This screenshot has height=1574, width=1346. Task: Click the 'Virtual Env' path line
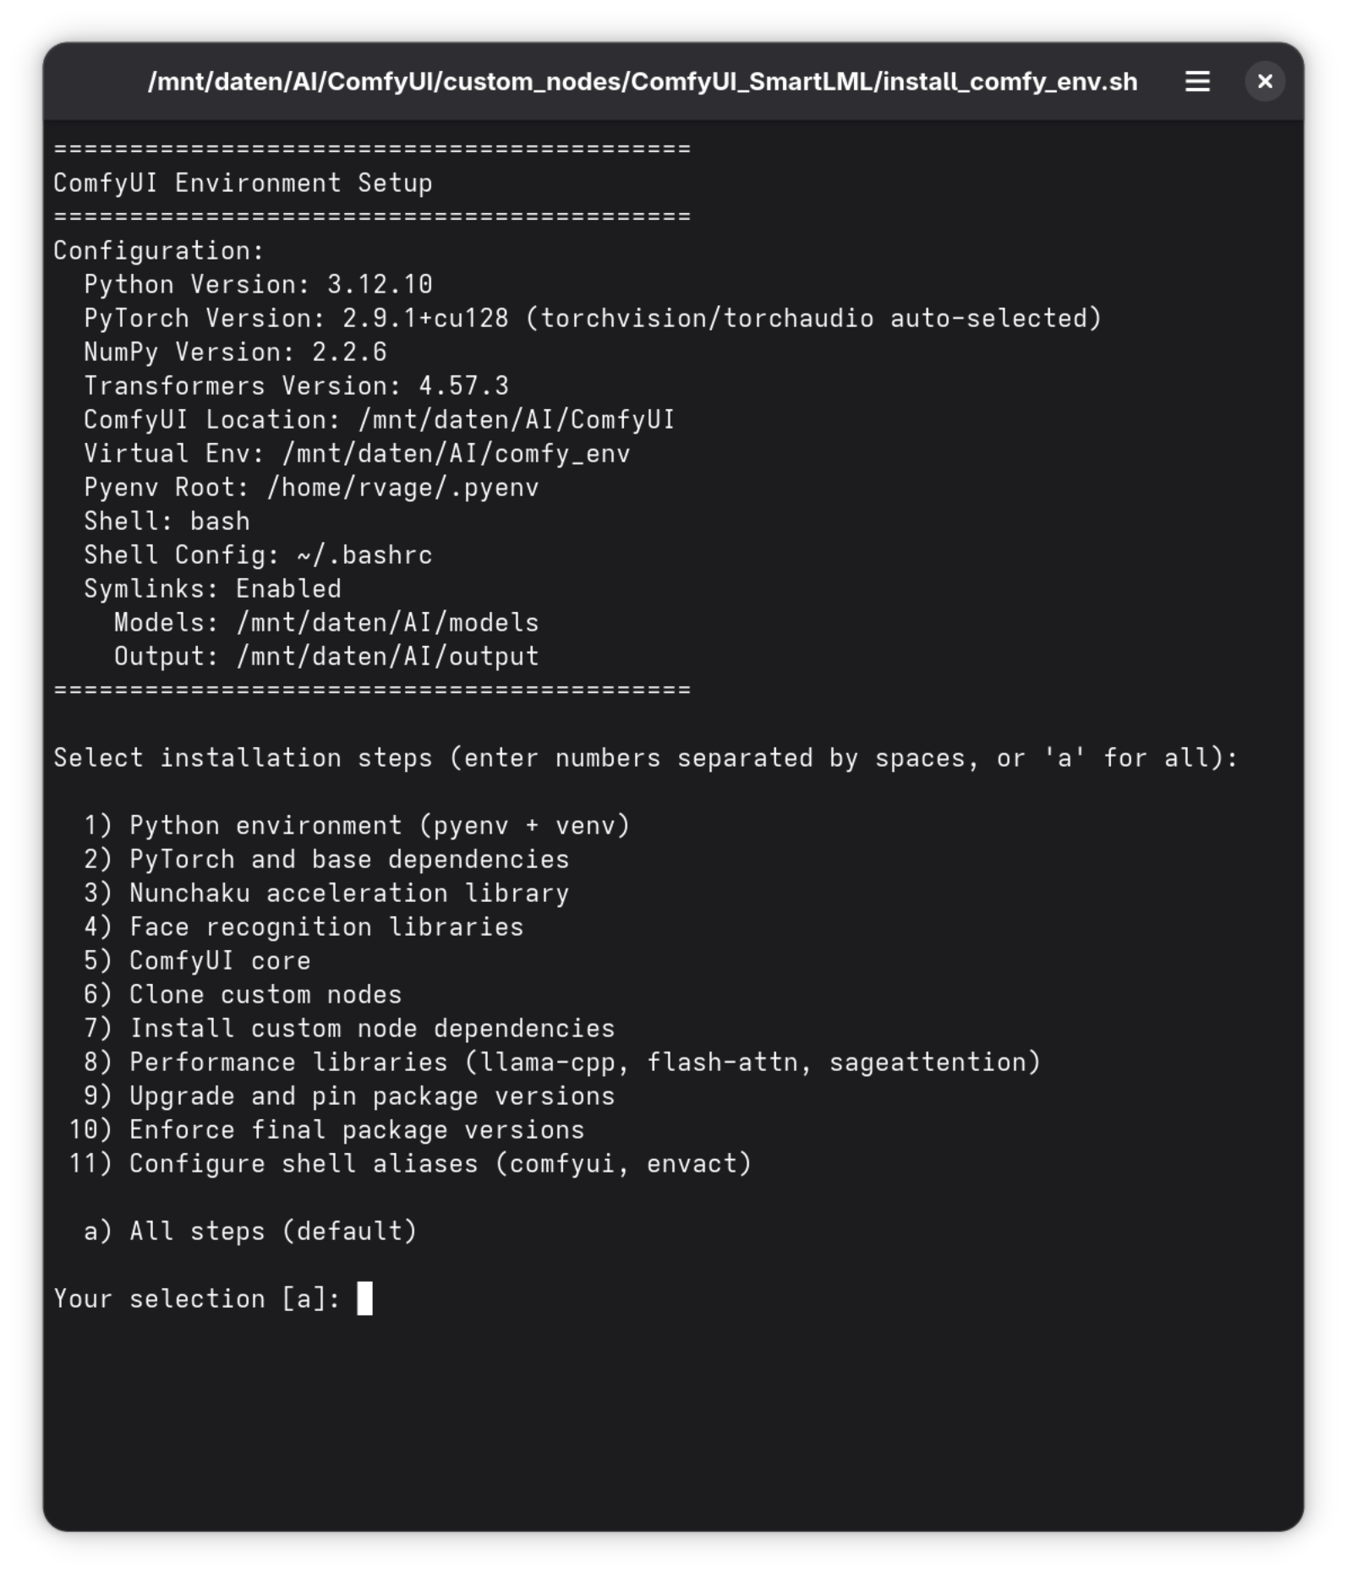pyautogui.click(x=357, y=453)
